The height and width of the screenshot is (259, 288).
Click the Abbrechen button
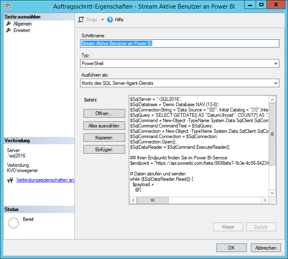266,248
